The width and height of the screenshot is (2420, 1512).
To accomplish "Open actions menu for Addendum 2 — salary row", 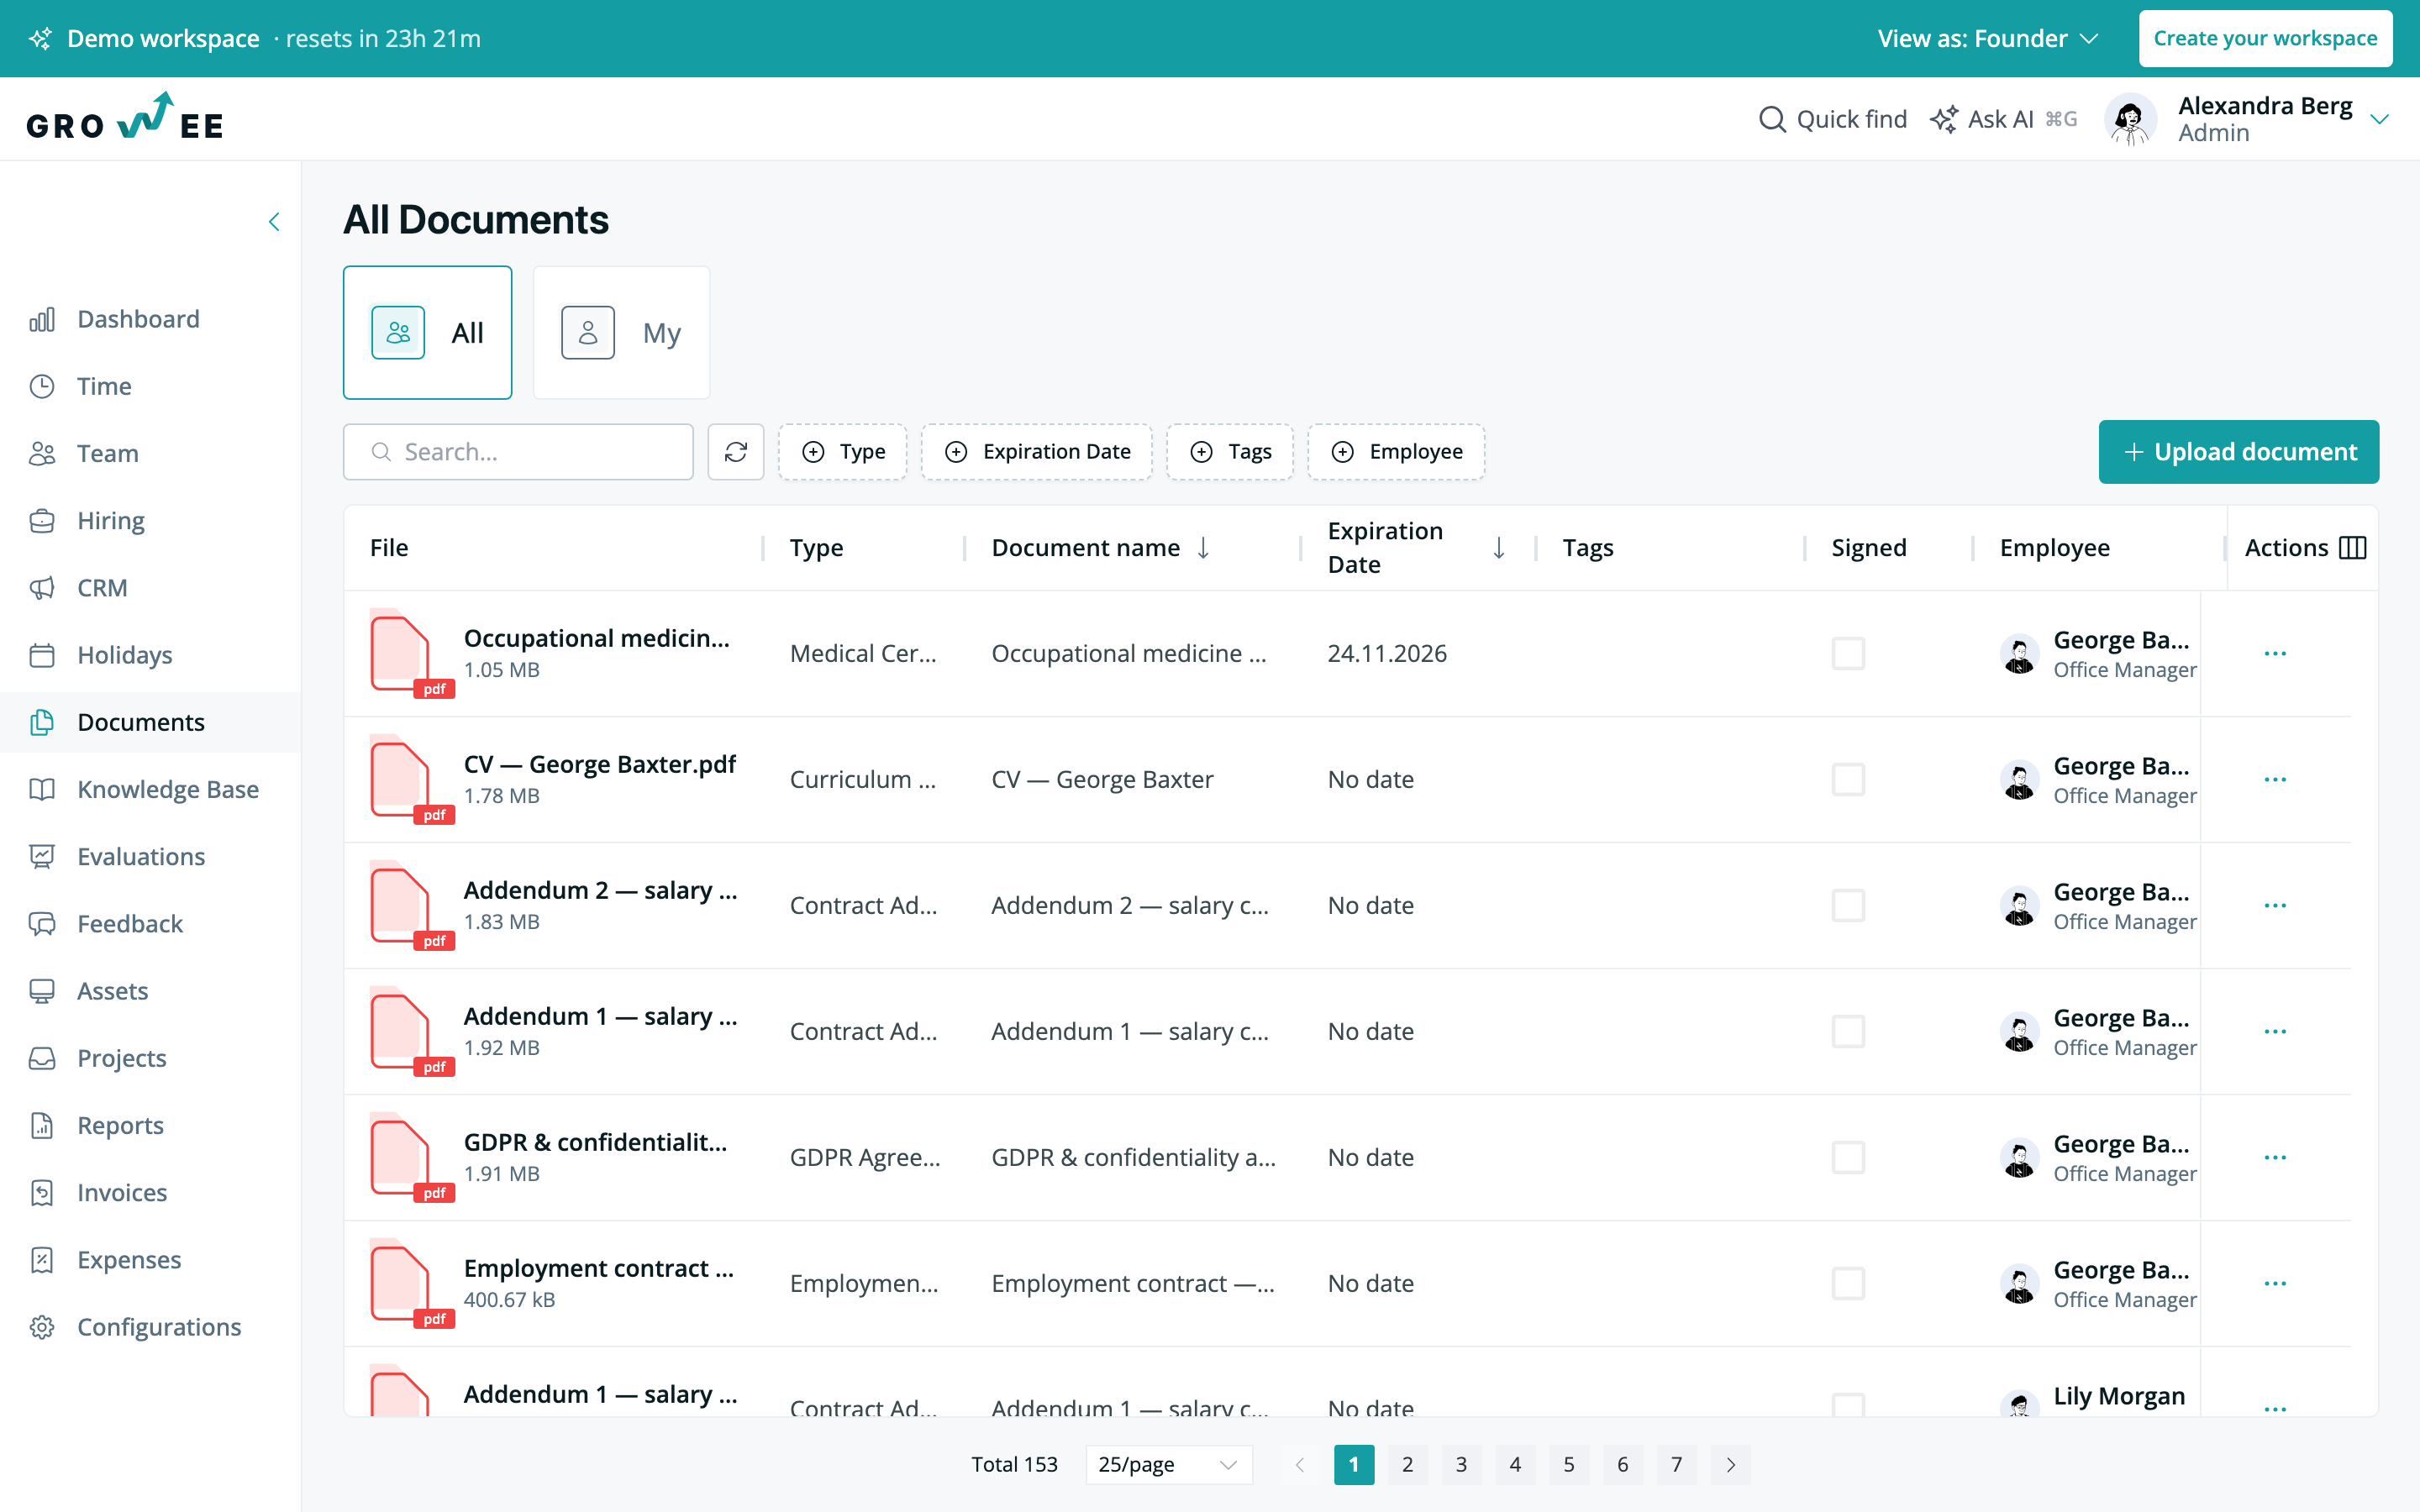I will tap(2275, 906).
